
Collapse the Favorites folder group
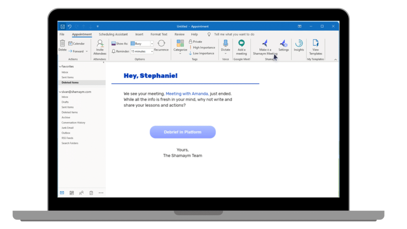(60, 67)
